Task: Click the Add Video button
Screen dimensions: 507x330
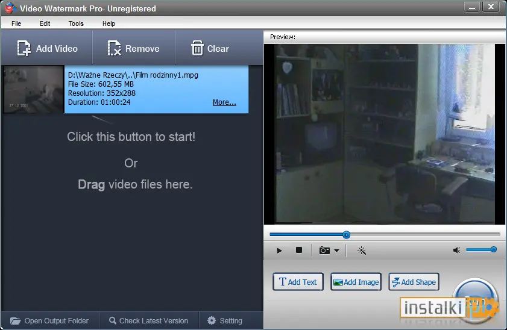Action: coord(47,48)
